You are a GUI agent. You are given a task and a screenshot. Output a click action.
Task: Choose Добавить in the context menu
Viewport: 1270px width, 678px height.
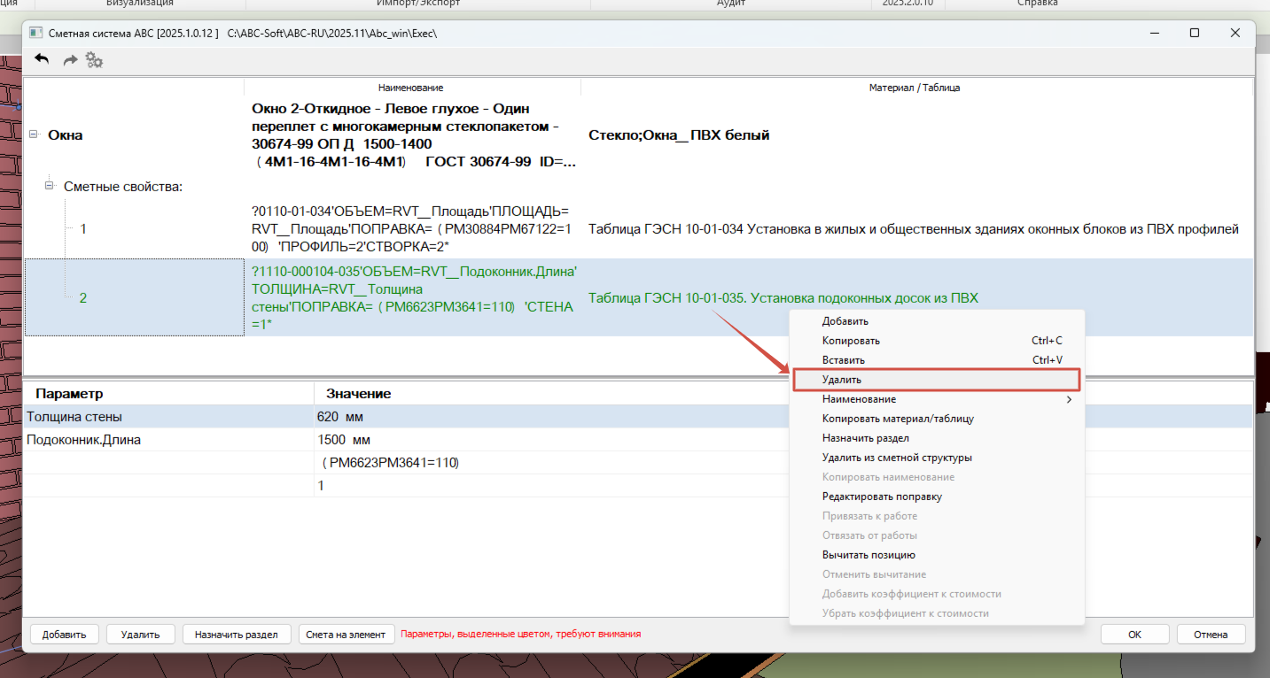845,321
